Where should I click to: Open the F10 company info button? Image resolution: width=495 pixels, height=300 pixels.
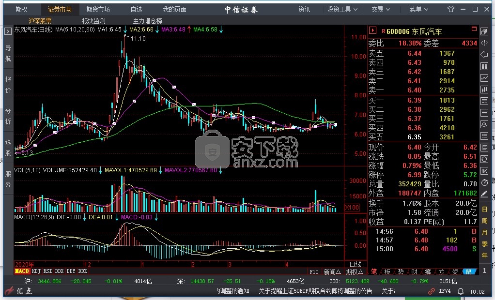314,271
